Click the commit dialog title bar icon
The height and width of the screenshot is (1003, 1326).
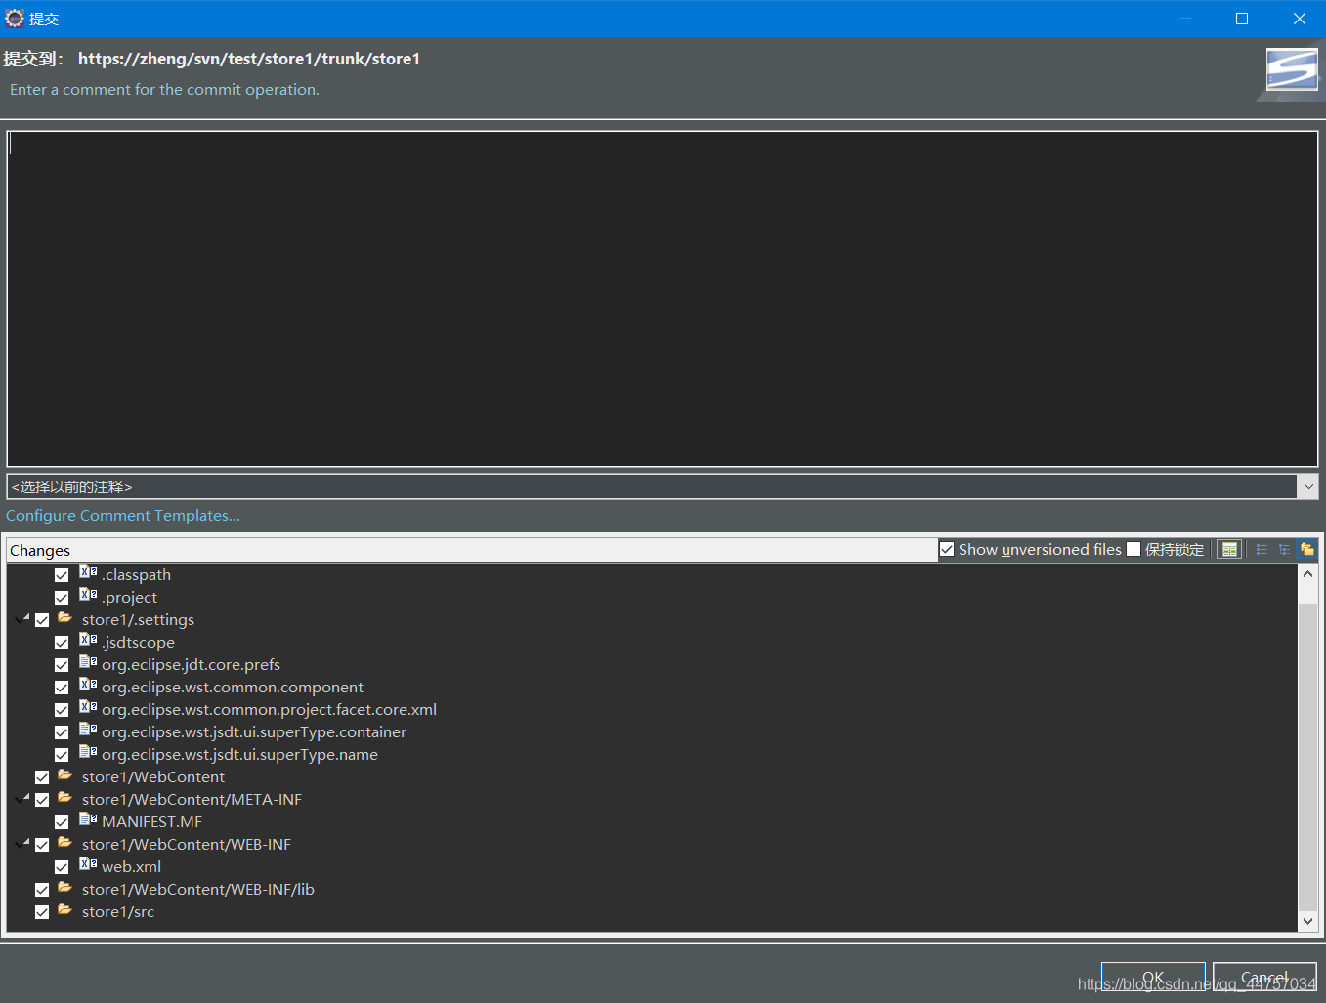(x=14, y=19)
